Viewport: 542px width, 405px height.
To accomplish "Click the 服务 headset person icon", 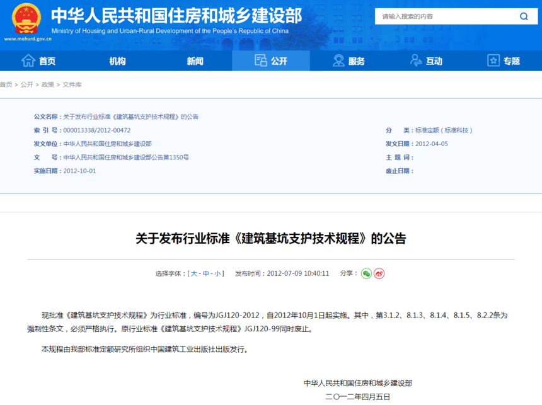I will click(x=338, y=60).
